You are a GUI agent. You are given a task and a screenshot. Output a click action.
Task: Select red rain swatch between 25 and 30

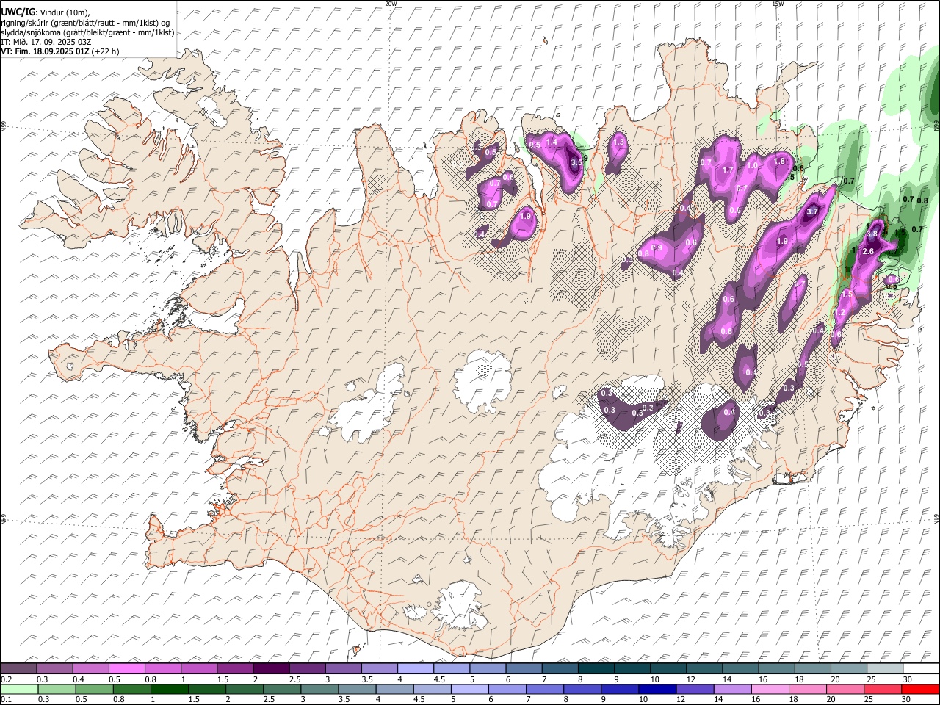(x=881, y=689)
